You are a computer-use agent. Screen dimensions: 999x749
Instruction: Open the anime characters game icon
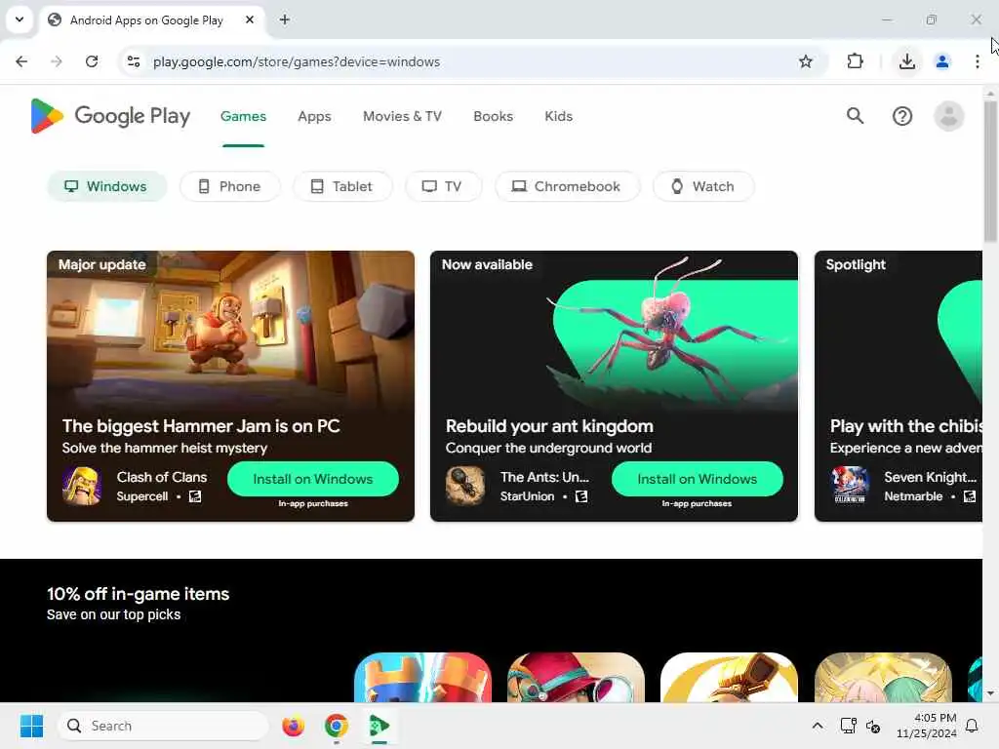point(883,677)
